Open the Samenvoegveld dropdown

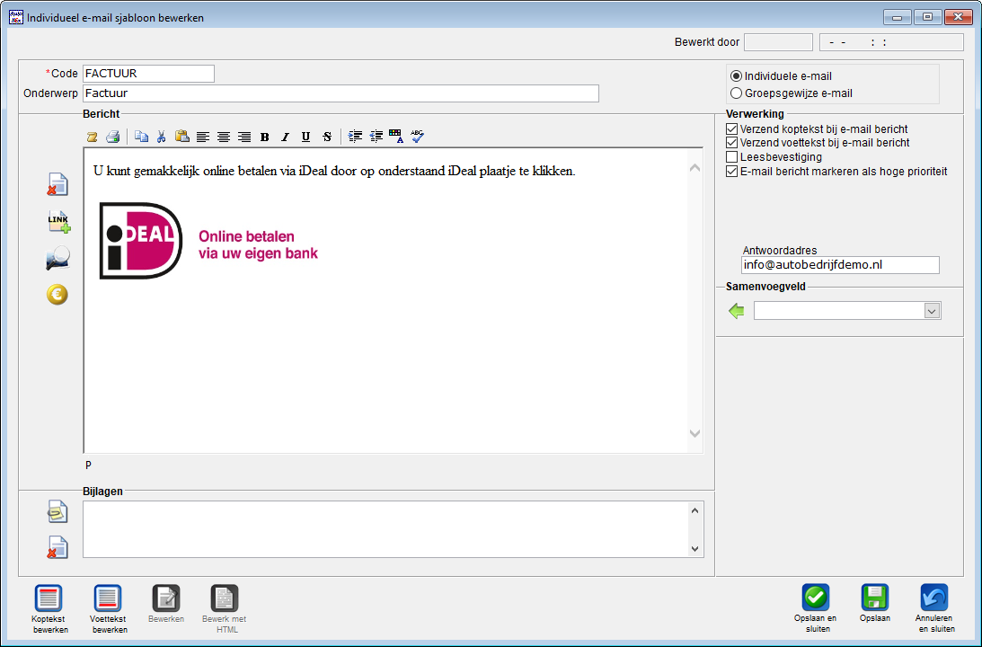933,311
